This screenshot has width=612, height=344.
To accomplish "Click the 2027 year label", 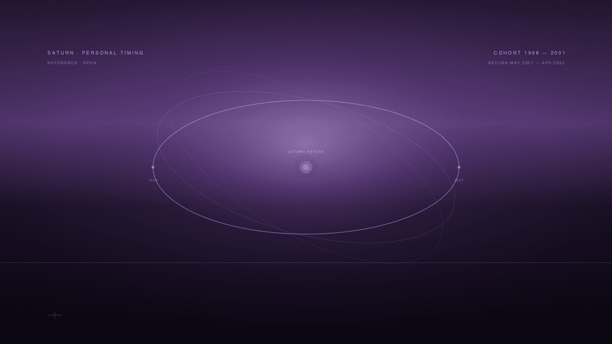I will (459, 180).
